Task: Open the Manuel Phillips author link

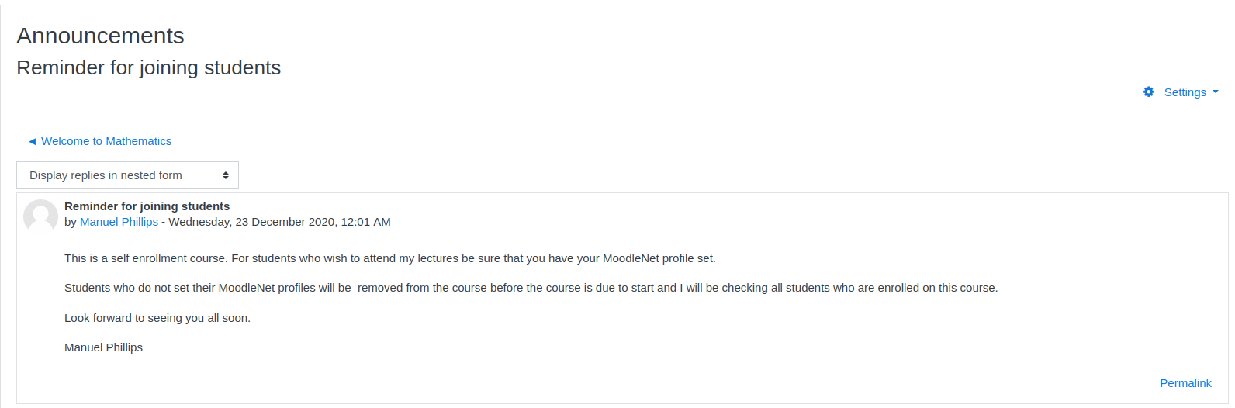Action: [x=119, y=222]
